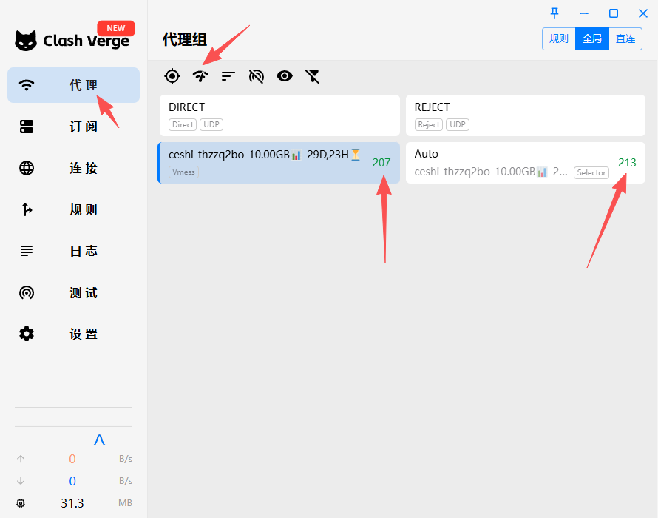Toggle the eye visibility icon

(x=285, y=76)
